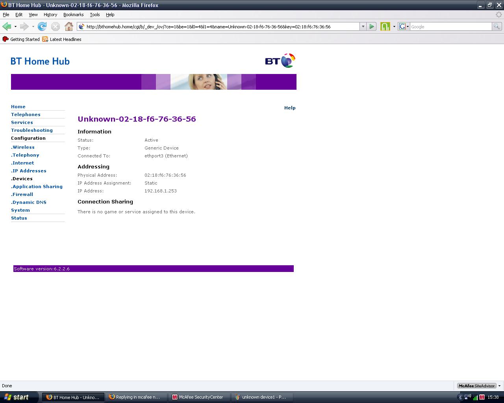Open the File menu

click(6, 15)
